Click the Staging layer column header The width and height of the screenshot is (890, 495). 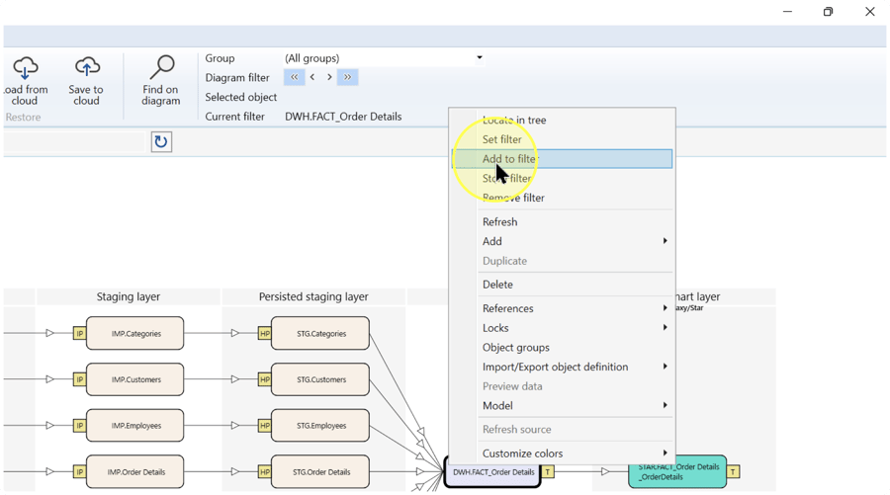(129, 296)
